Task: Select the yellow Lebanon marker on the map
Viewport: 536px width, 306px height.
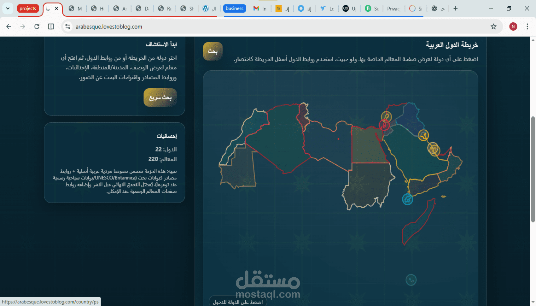Action: tap(386, 117)
